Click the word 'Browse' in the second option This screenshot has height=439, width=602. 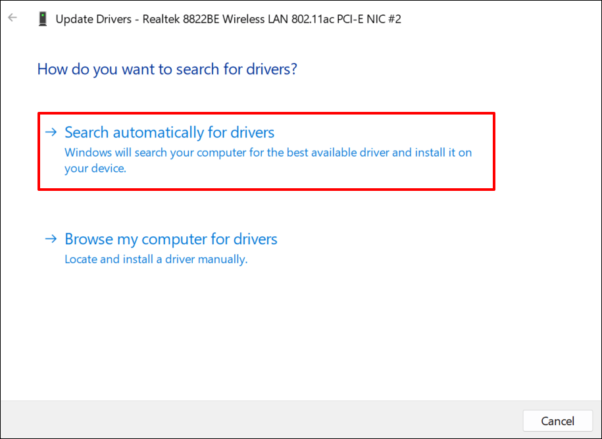[88, 239]
